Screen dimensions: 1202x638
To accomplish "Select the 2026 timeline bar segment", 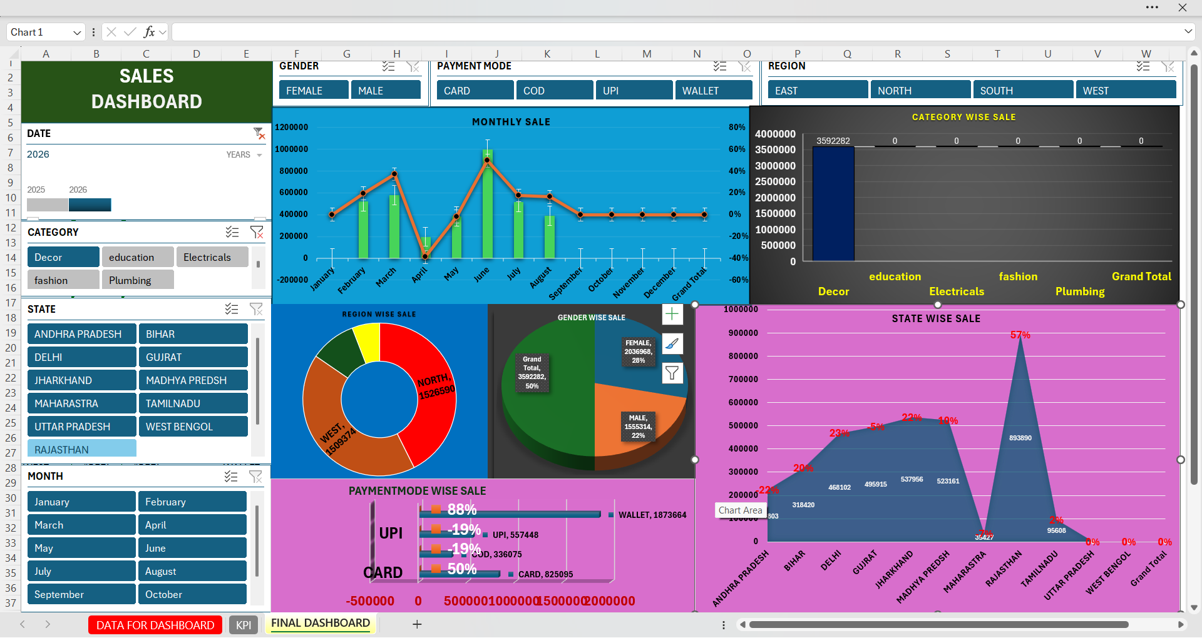I will 90,205.
